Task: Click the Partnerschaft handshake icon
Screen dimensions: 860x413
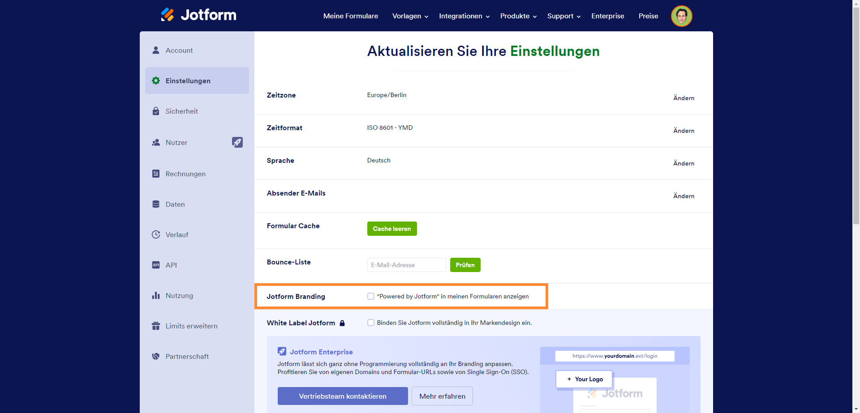Action: coord(156,356)
